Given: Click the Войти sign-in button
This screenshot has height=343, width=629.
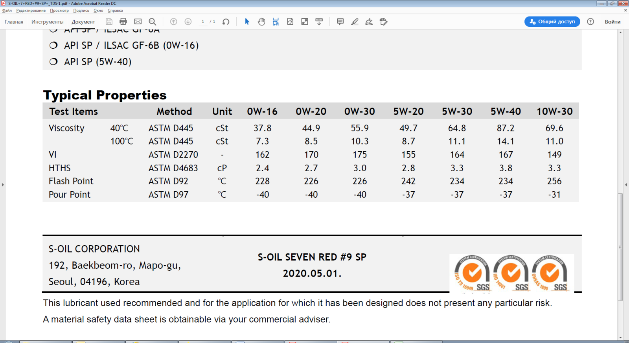Looking at the screenshot, I should coord(612,22).
